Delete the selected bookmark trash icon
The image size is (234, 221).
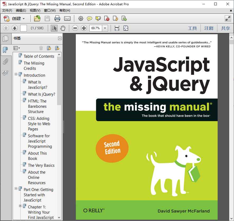point(41,48)
